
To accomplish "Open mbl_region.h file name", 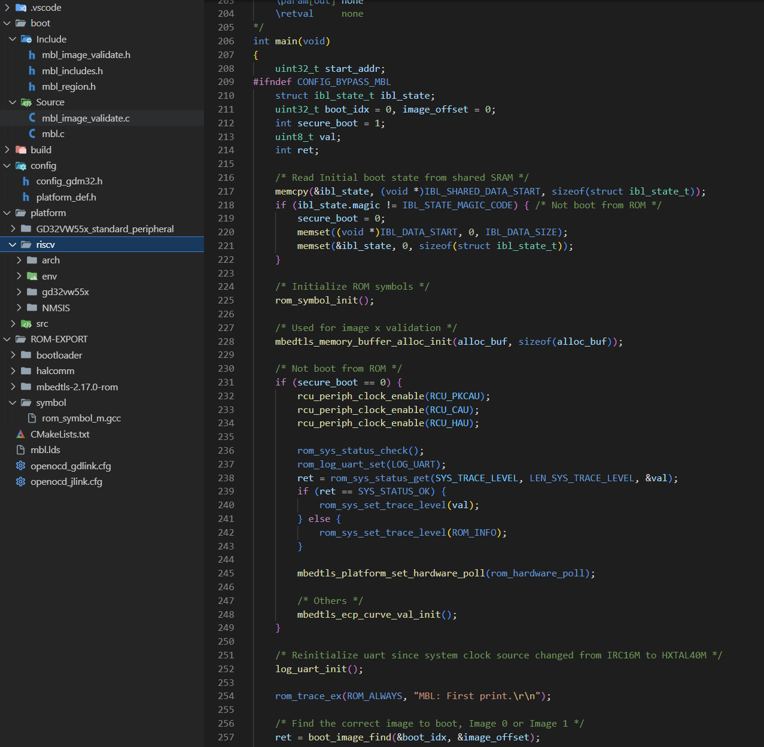I will (69, 87).
